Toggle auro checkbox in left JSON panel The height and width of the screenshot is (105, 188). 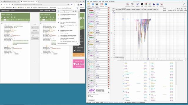(8, 46)
